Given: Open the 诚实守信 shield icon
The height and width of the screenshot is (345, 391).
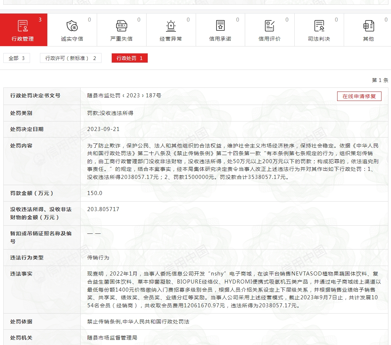Looking at the screenshot, I should click(x=72, y=26).
